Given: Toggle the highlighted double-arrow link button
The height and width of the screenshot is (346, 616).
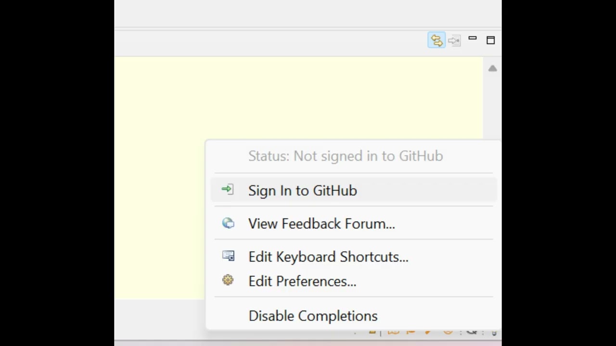Looking at the screenshot, I should click(x=436, y=40).
